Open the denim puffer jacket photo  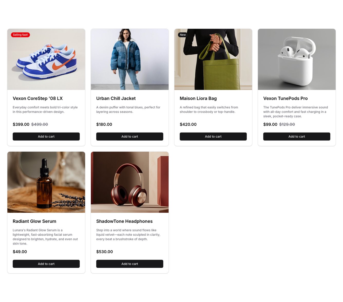coord(130,59)
